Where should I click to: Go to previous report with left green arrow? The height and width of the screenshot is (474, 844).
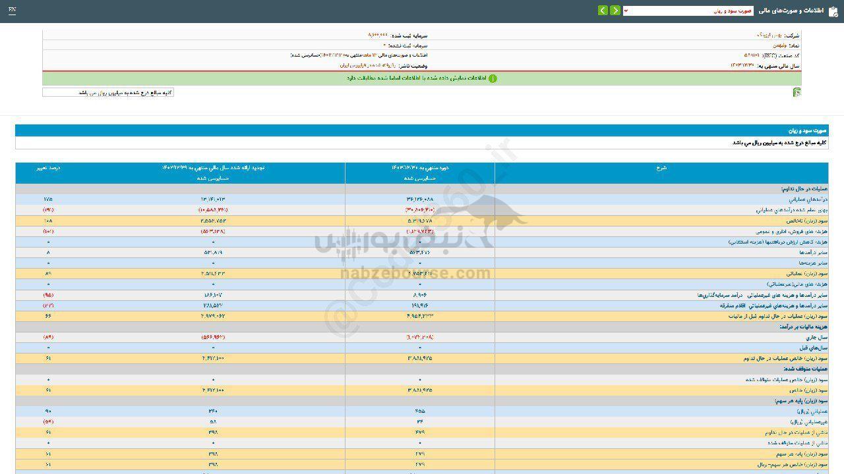point(603,11)
